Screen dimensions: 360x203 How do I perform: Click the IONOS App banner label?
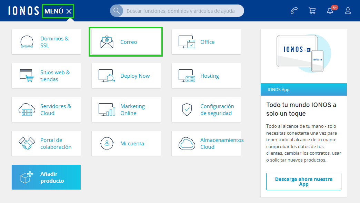278,90
